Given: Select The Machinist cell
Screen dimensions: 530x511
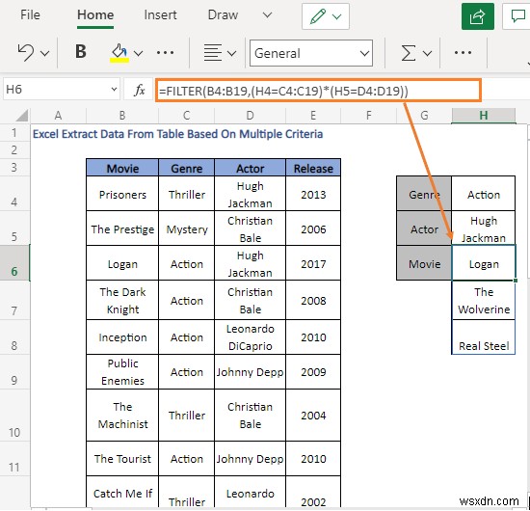Looking at the screenshot, I should (x=122, y=415).
